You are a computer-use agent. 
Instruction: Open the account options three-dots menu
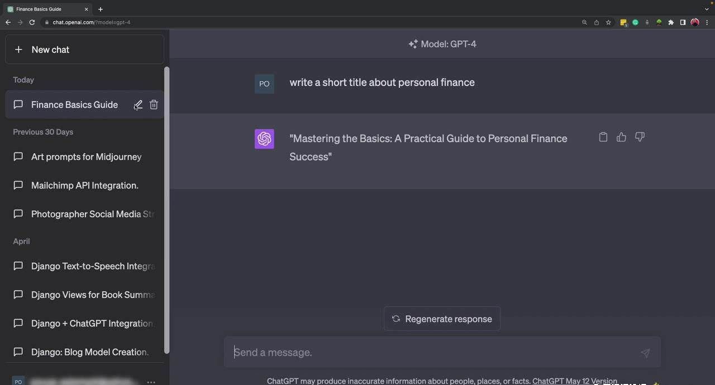[151, 382]
